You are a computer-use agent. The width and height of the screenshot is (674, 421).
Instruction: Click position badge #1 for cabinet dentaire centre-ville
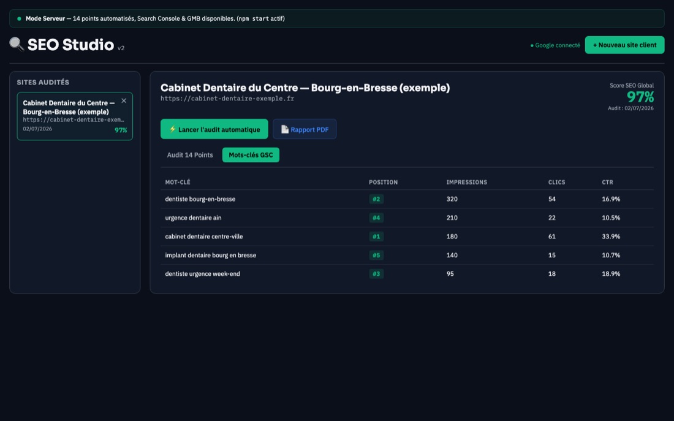(376, 237)
